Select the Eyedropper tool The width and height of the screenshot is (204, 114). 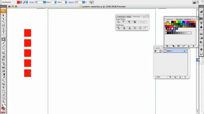pyautogui.click(x=4, y=78)
